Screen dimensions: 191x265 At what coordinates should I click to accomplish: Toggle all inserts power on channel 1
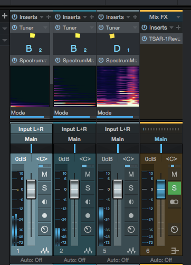14,17
